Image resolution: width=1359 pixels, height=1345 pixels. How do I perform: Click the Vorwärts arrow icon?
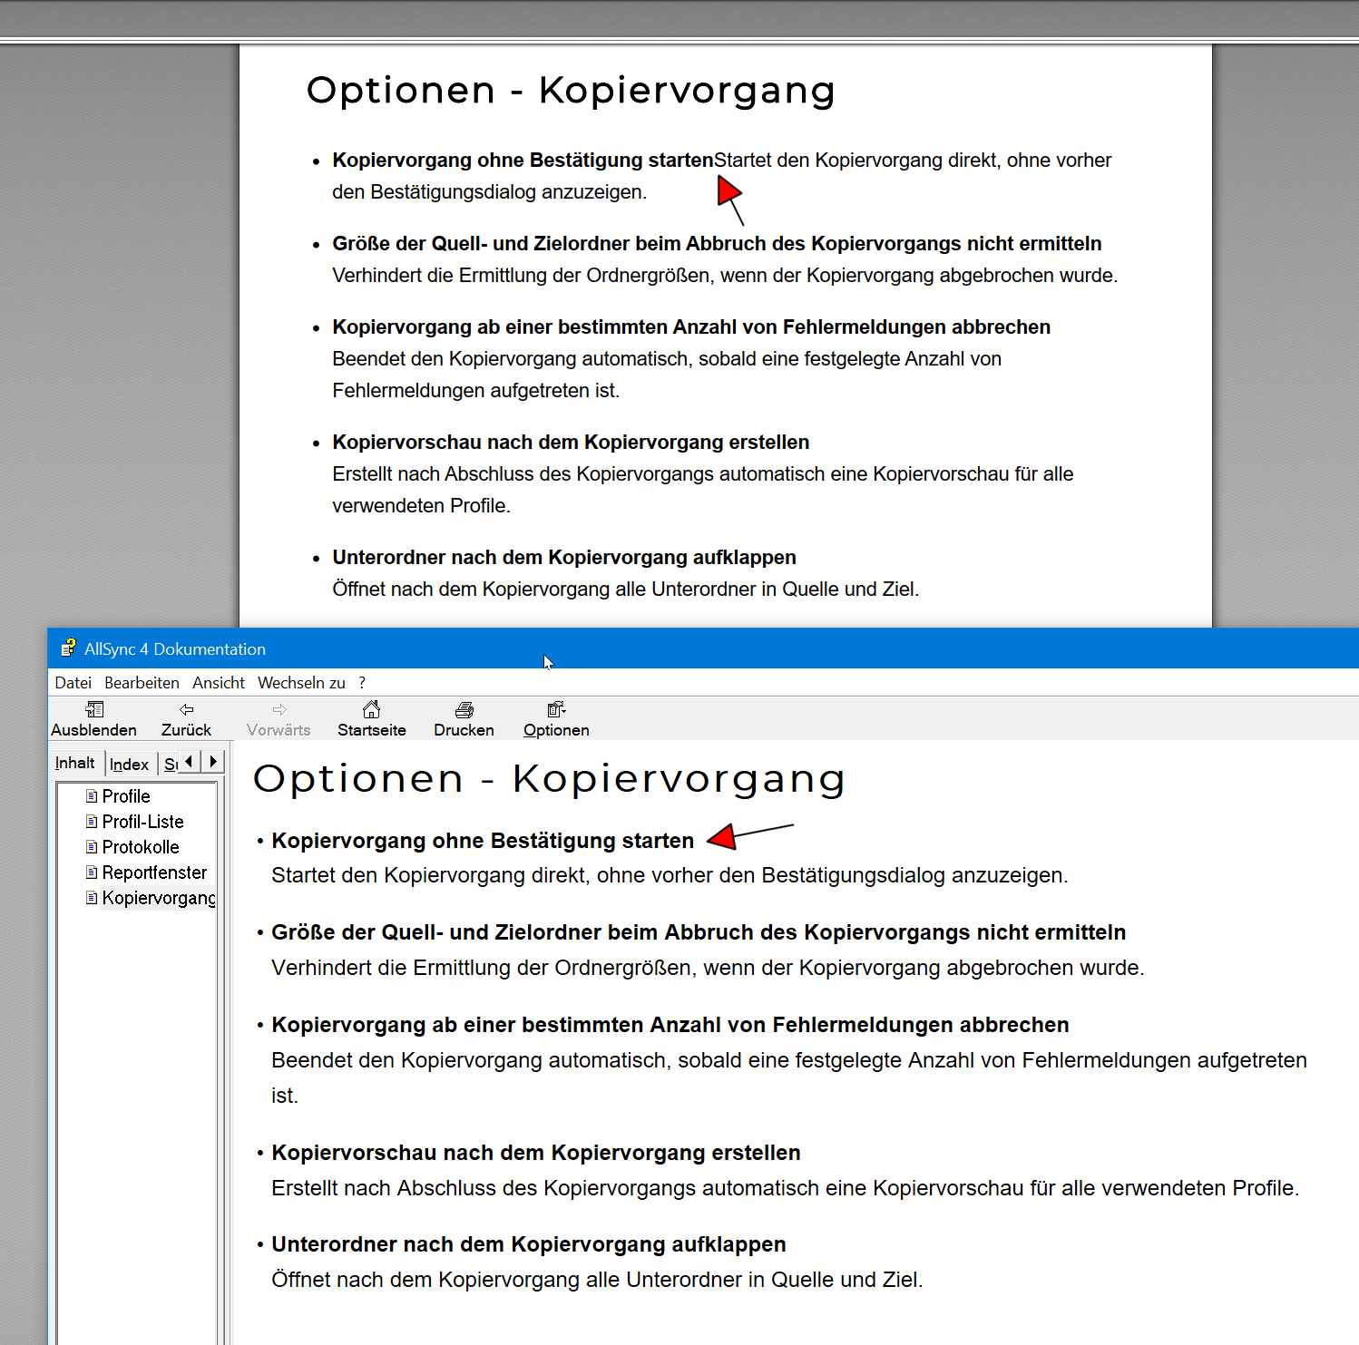(279, 709)
